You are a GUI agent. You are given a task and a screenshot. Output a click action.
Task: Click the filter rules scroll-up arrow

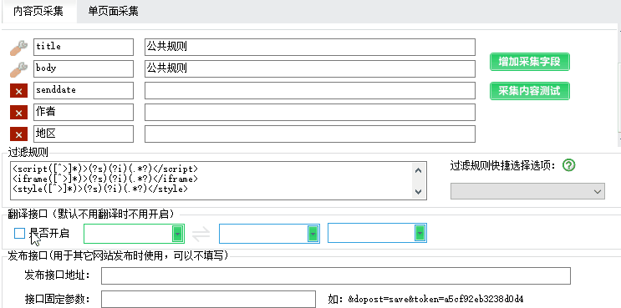[x=418, y=170]
